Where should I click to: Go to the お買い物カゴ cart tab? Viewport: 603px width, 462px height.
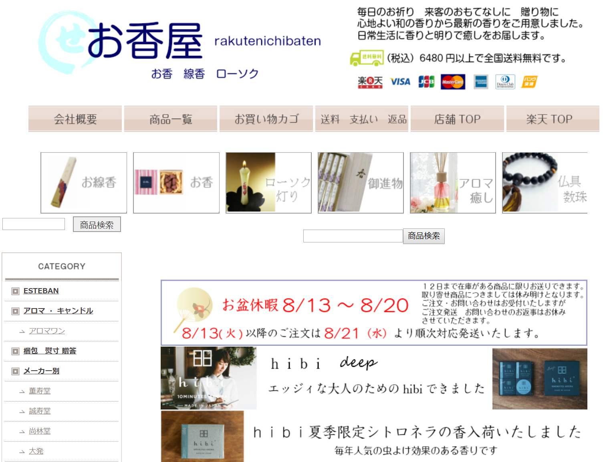click(266, 119)
